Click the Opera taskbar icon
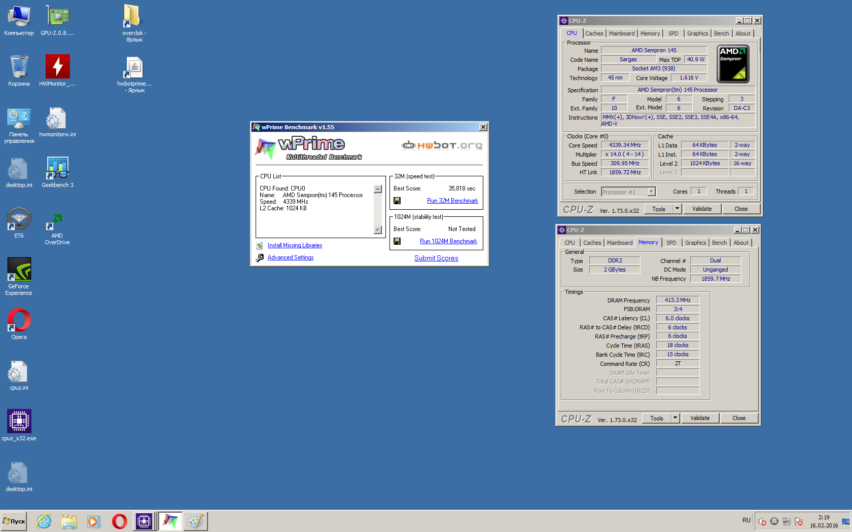This screenshot has height=532, width=852. click(120, 521)
